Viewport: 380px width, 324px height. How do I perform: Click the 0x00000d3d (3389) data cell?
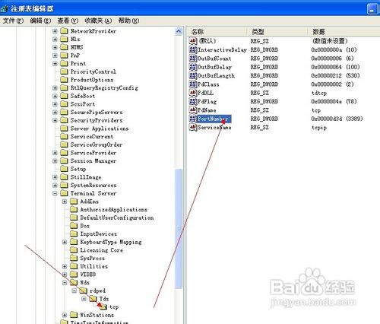click(x=337, y=119)
